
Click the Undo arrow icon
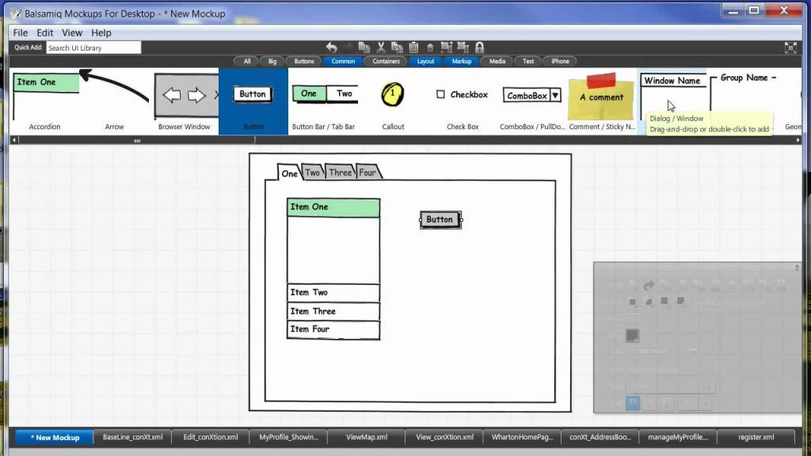coord(332,47)
